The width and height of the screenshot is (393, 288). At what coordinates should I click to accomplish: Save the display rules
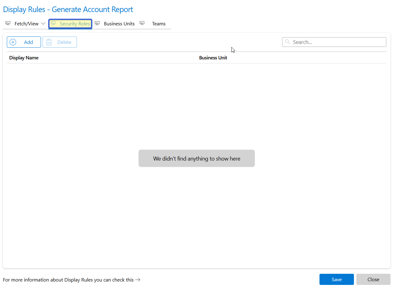pyautogui.click(x=337, y=279)
